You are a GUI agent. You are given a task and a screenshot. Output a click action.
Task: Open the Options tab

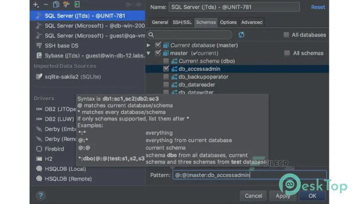[228, 22]
